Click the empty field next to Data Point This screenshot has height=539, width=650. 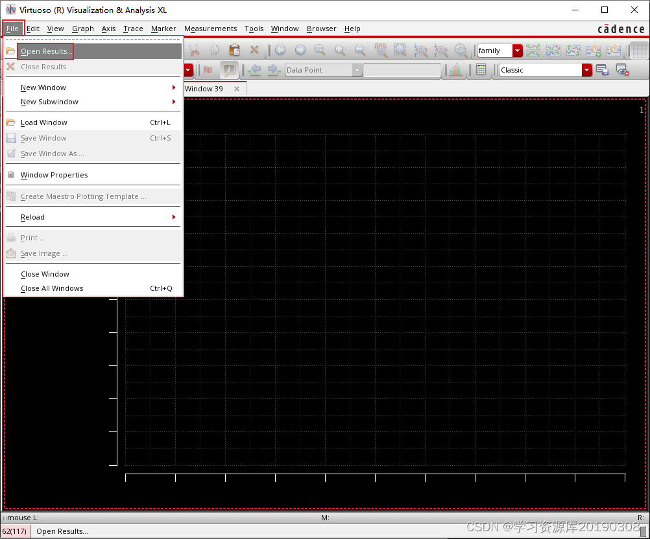point(402,70)
